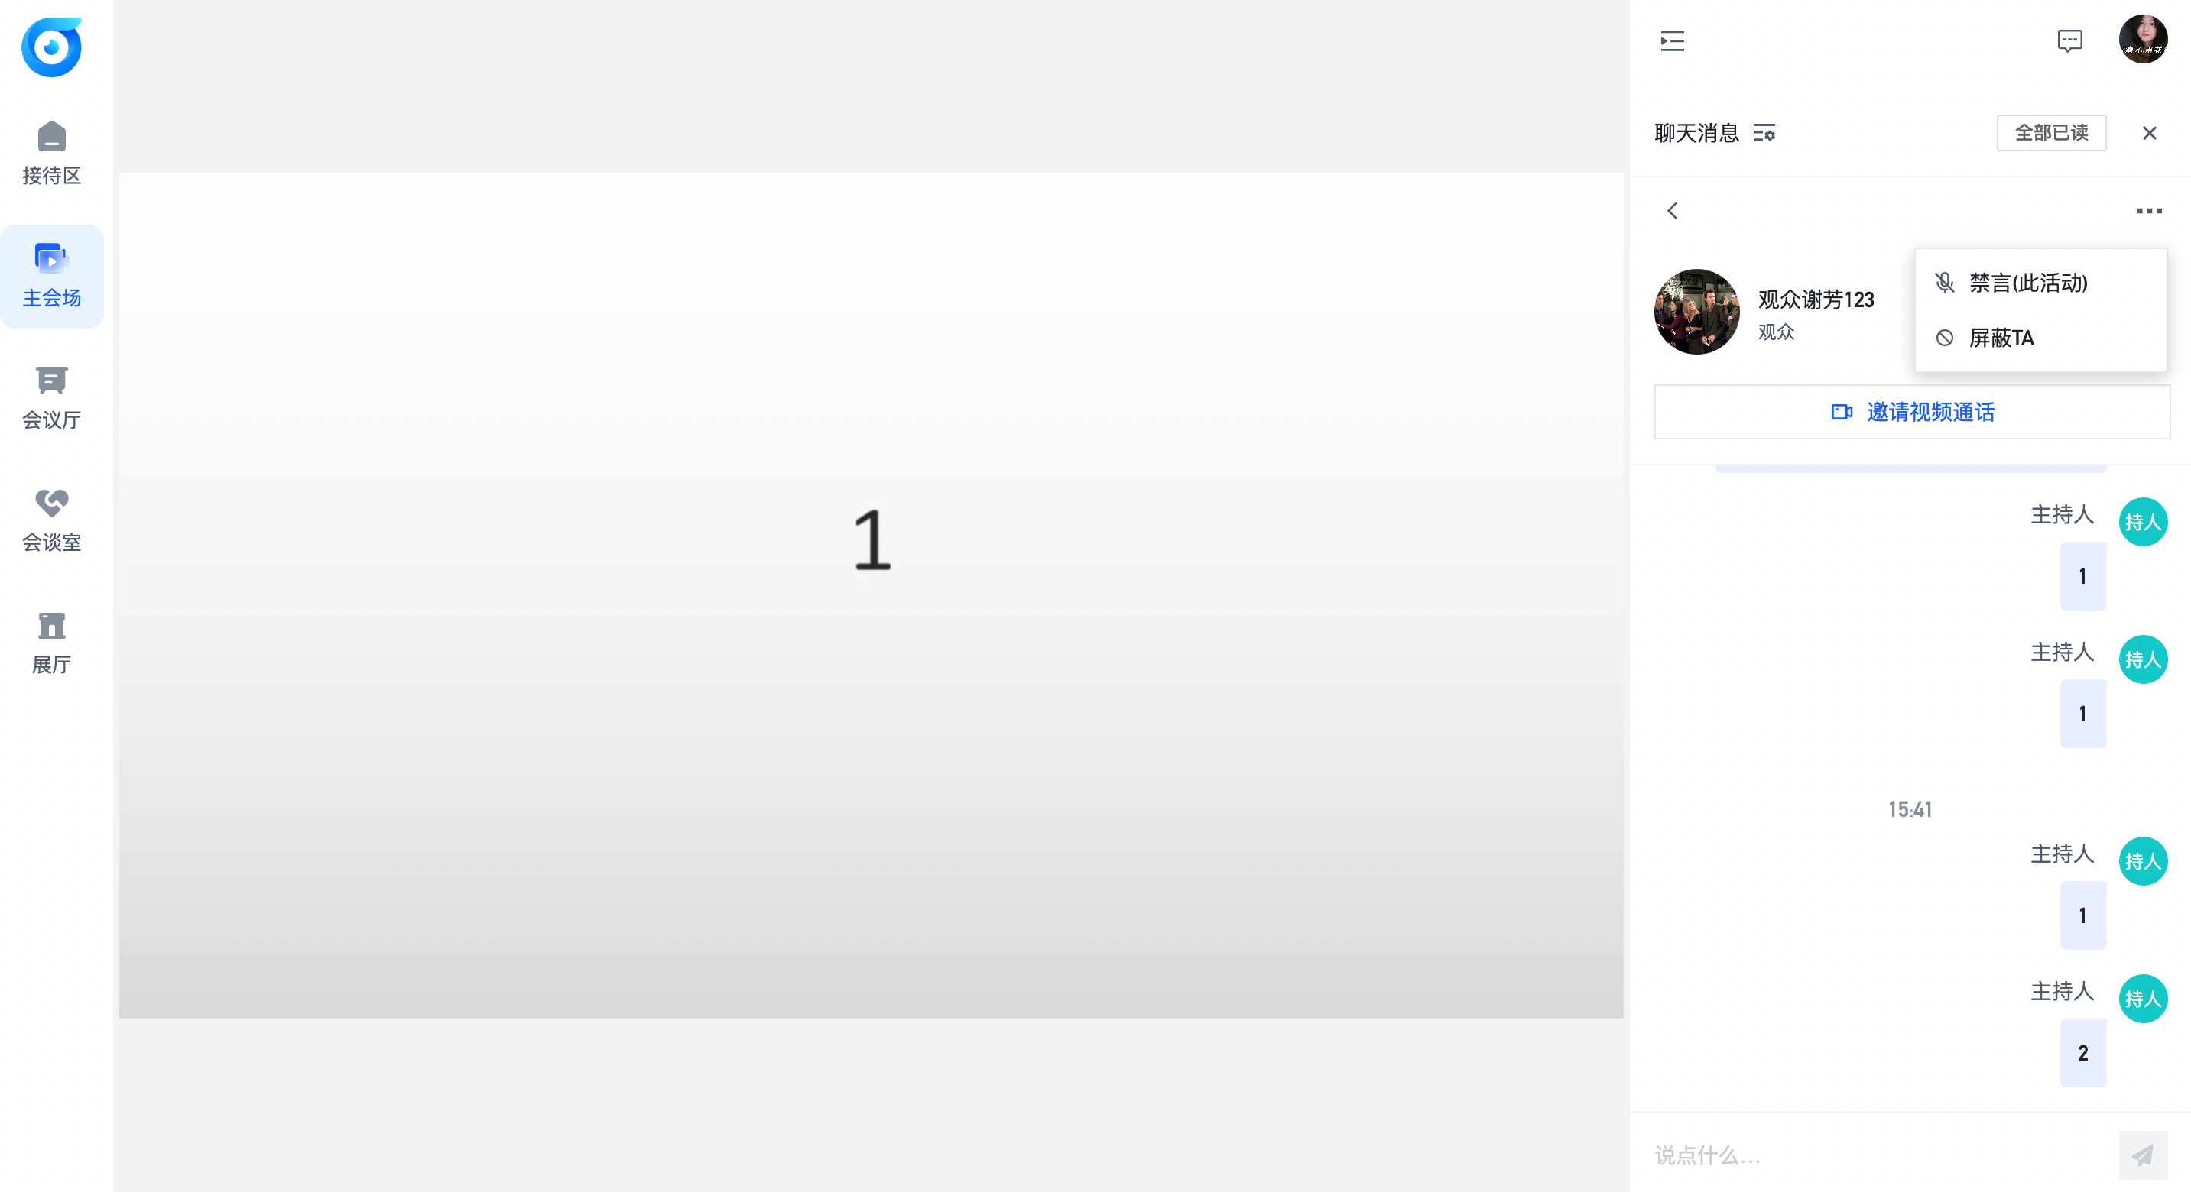Go to the 会议厅 conference hall
The width and height of the screenshot is (2191, 1192).
(52, 398)
